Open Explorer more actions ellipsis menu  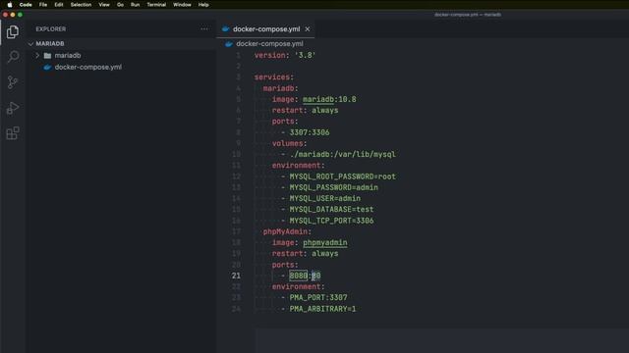tap(204, 28)
